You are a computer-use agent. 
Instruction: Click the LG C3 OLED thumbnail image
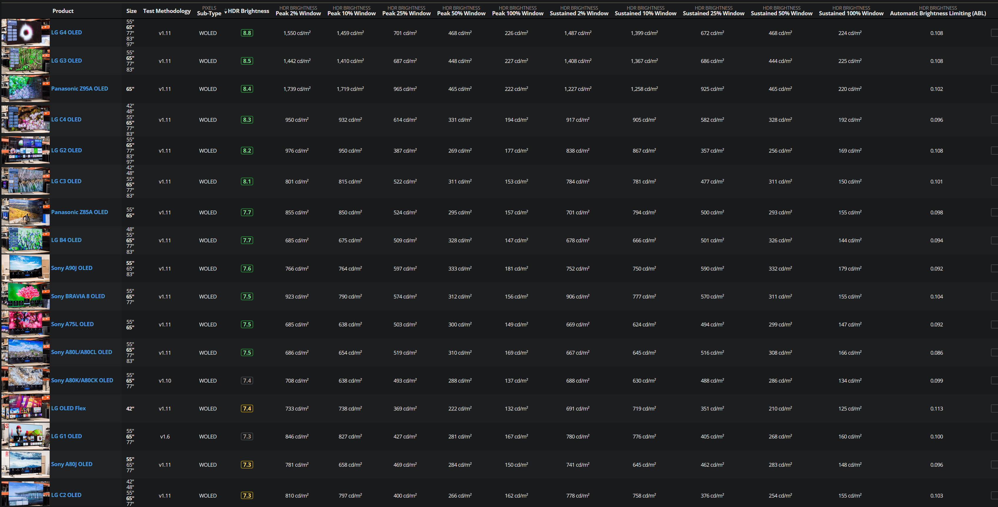coord(26,181)
